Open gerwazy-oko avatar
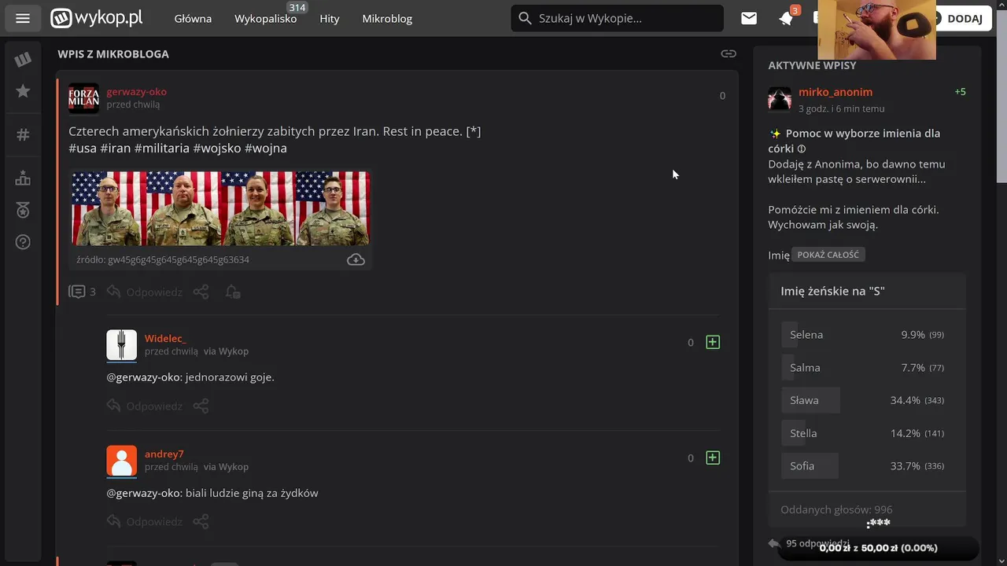 (83, 98)
